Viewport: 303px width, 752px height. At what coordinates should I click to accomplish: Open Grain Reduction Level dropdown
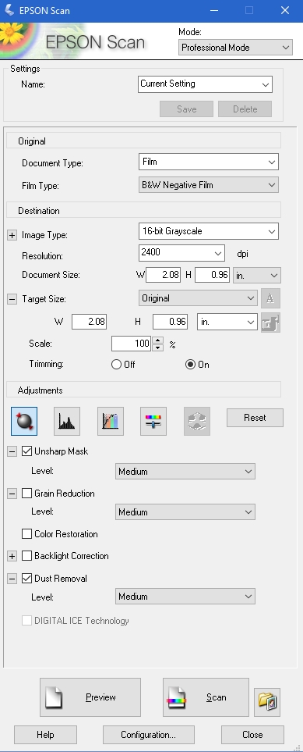coord(185,512)
